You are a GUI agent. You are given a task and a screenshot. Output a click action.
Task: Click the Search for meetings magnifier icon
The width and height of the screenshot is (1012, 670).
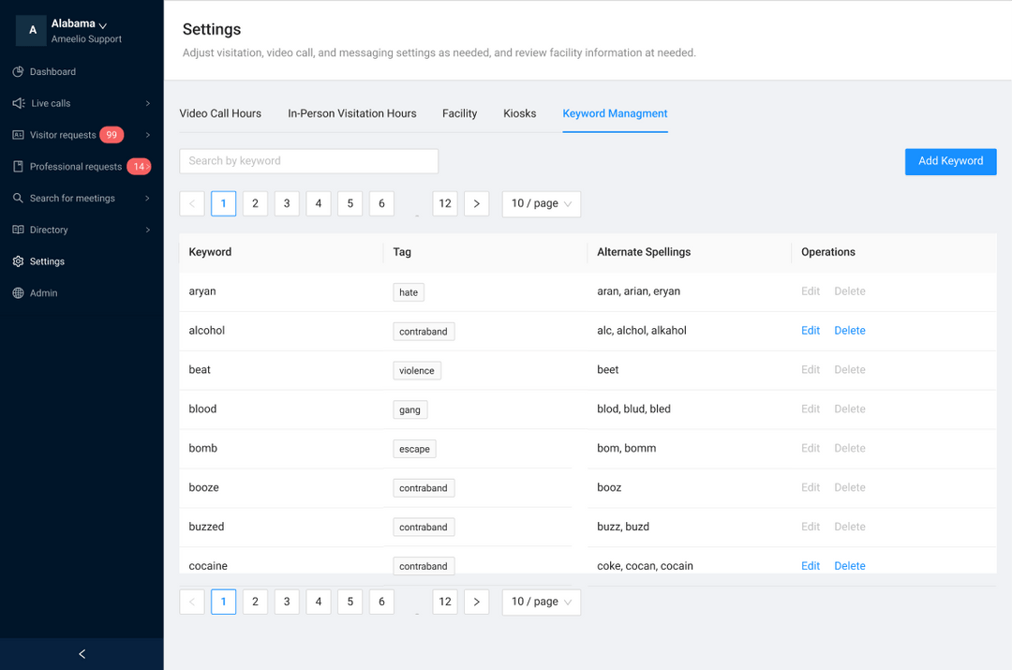[x=18, y=199]
